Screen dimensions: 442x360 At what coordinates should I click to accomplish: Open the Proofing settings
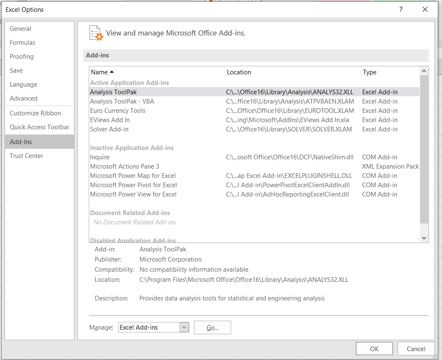point(22,57)
